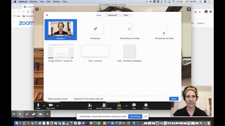Screen dimensions: 225x126
Task: Click the AirPlay display menu bar icon
Action: 169,1
